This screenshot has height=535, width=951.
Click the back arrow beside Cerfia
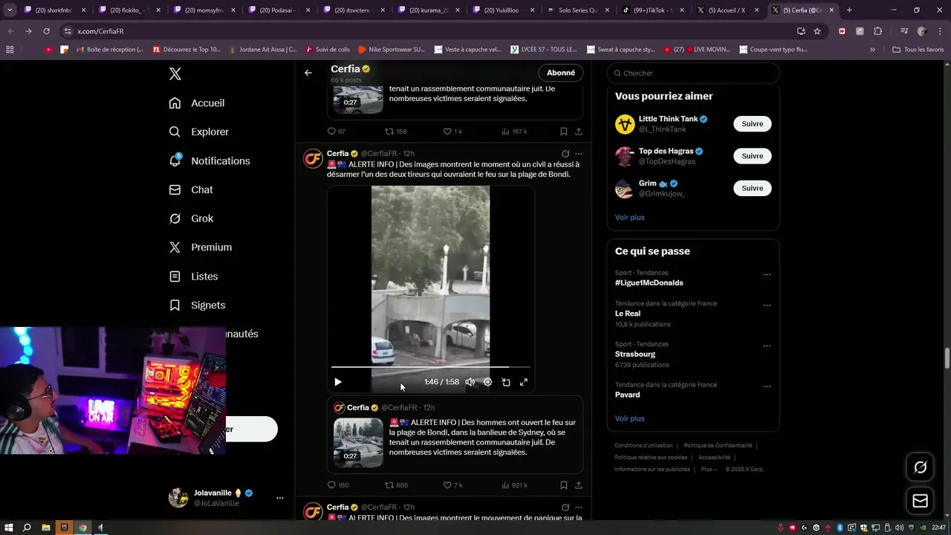(308, 73)
